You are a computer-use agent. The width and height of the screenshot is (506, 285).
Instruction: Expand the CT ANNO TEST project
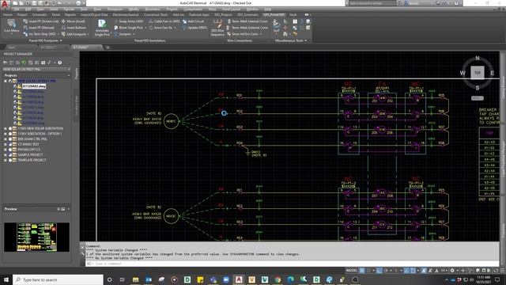pos(6,144)
